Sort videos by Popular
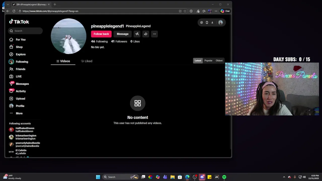This screenshot has height=181, width=322. (x=208, y=61)
